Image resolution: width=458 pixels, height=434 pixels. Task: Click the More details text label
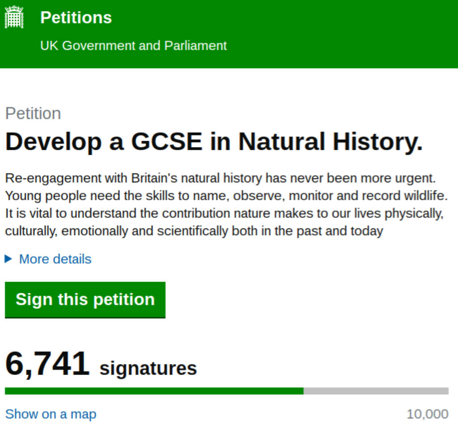55,259
